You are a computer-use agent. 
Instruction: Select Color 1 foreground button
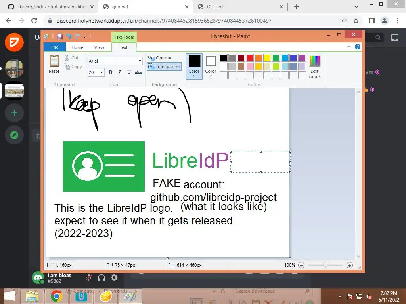pyautogui.click(x=194, y=66)
